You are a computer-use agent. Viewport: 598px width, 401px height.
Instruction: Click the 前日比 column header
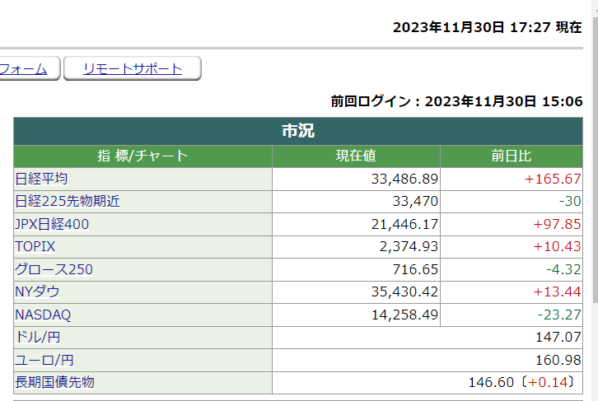coord(512,156)
